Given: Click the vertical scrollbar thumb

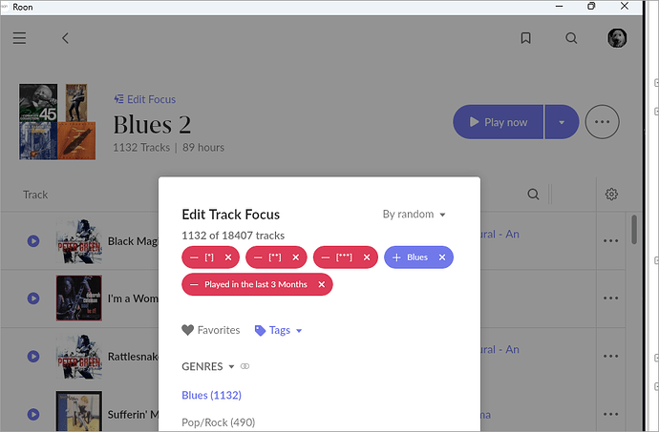Looking at the screenshot, I should pyautogui.click(x=634, y=230).
